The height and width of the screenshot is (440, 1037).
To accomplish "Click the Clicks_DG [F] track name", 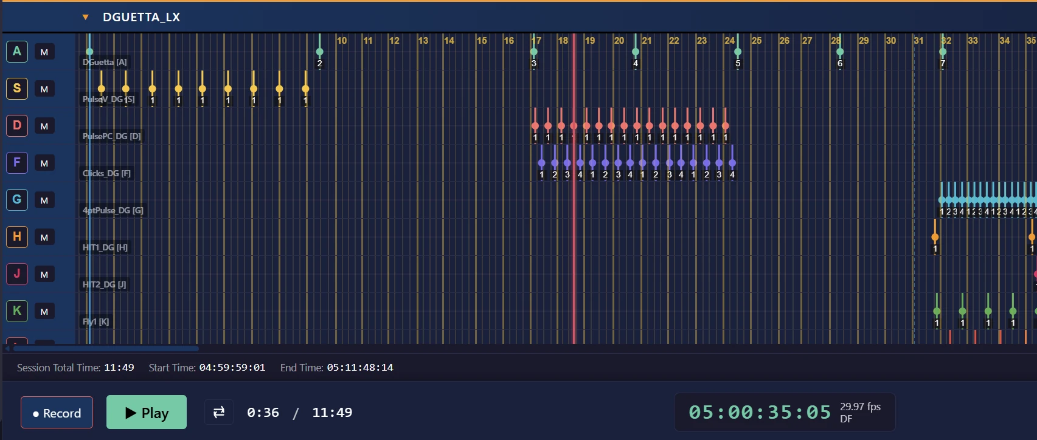I will click(107, 173).
